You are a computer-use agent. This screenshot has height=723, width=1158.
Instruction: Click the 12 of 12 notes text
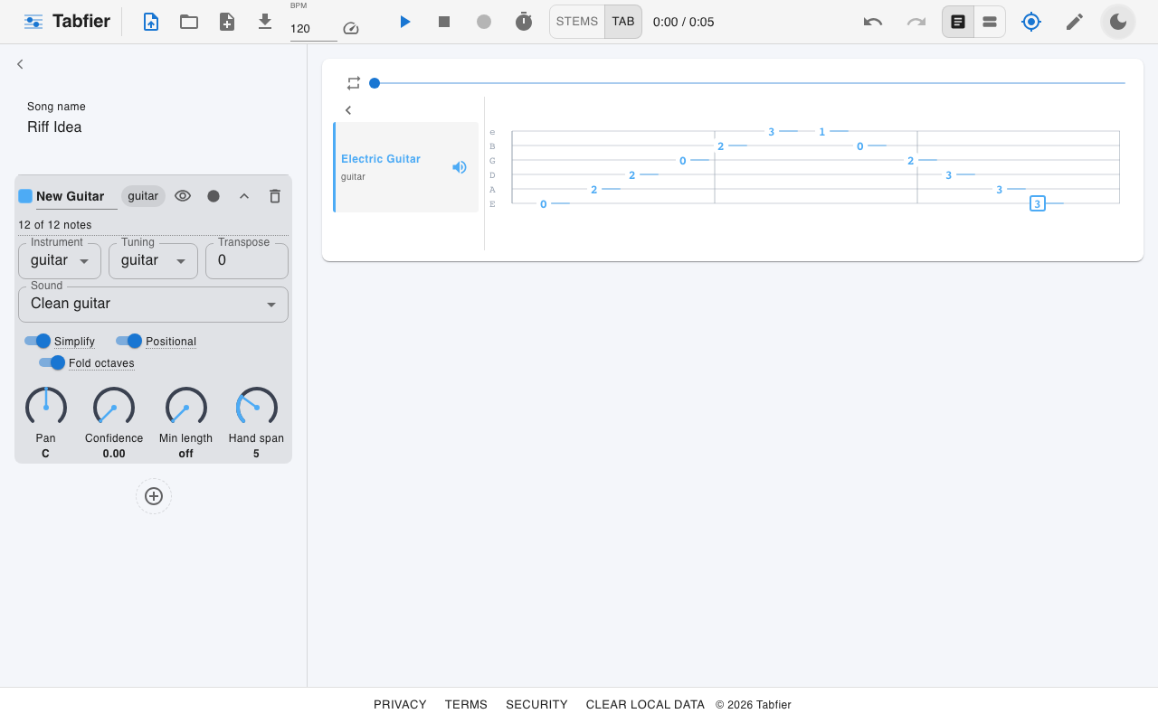tap(55, 225)
